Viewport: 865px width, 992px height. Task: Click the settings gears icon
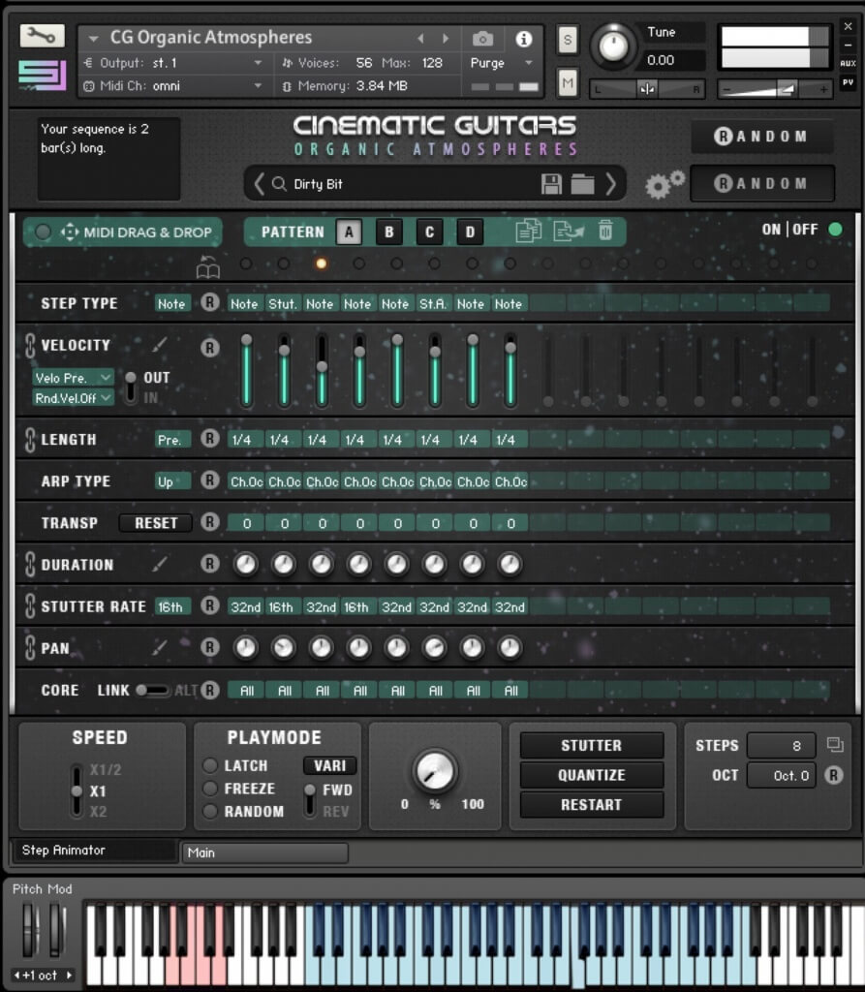pos(664,184)
